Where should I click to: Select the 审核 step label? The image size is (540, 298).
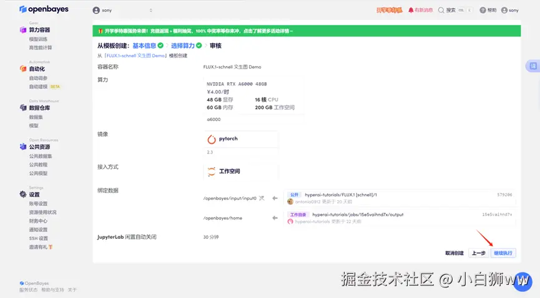pos(215,46)
